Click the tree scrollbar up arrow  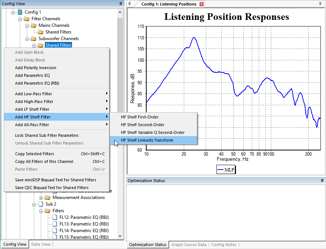point(120,12)
